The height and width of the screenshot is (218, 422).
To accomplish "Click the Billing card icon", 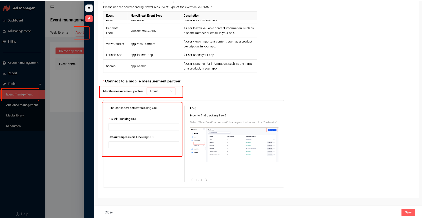I will 4,42.
